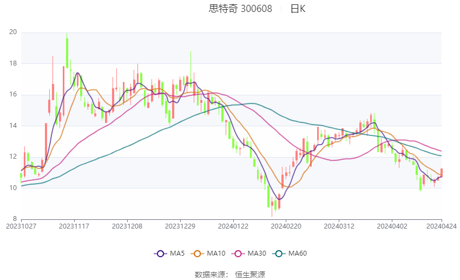460x280 pixels.
Task: Click the chart title 思特奇 300608
Action: pos(240,9)
